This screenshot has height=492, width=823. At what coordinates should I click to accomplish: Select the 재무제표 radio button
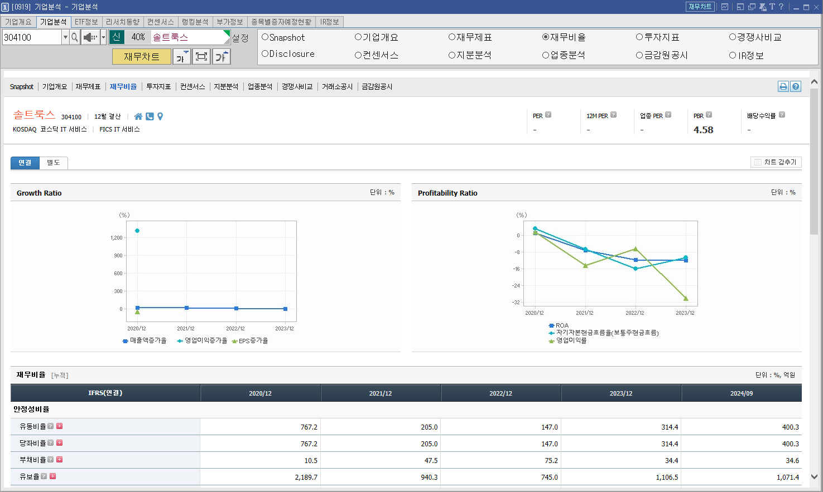452,37
